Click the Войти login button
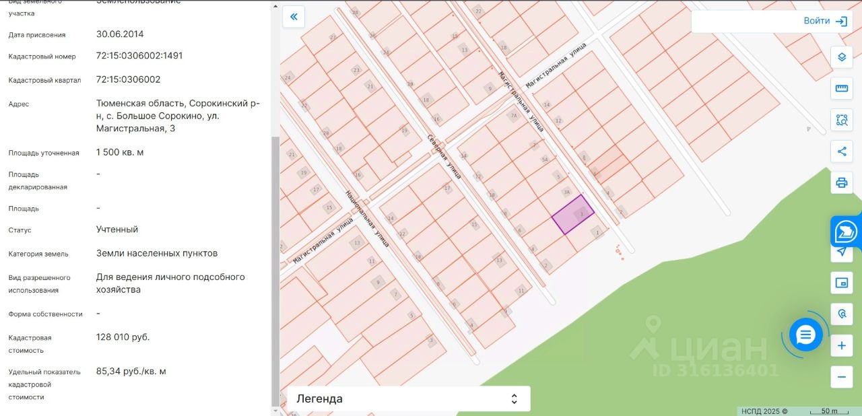862x416 pixels. 825,21
